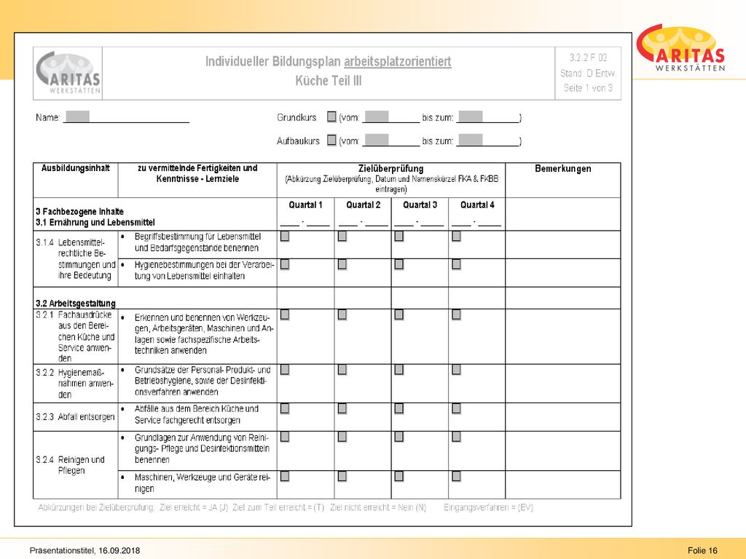The width and height of the screenshot is (746, 559).
Task: Check Quartal 4 for Erkennen und benennen von Werkzeugen
Action: tap(456, 314)
